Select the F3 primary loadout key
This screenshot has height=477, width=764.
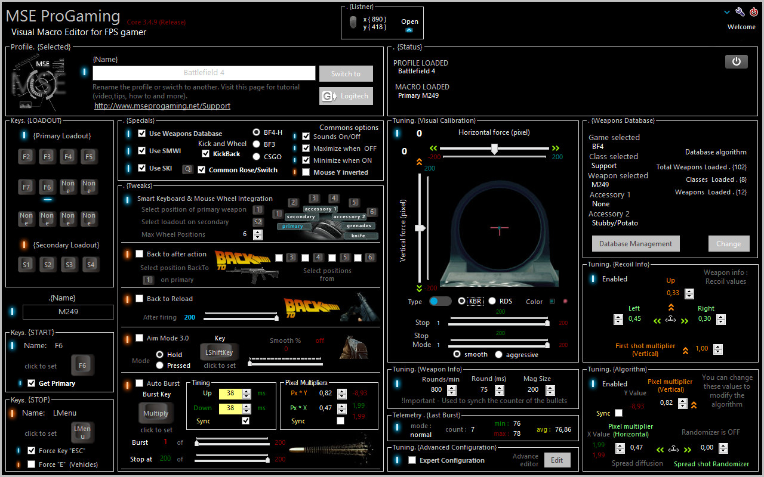[47, 157]
